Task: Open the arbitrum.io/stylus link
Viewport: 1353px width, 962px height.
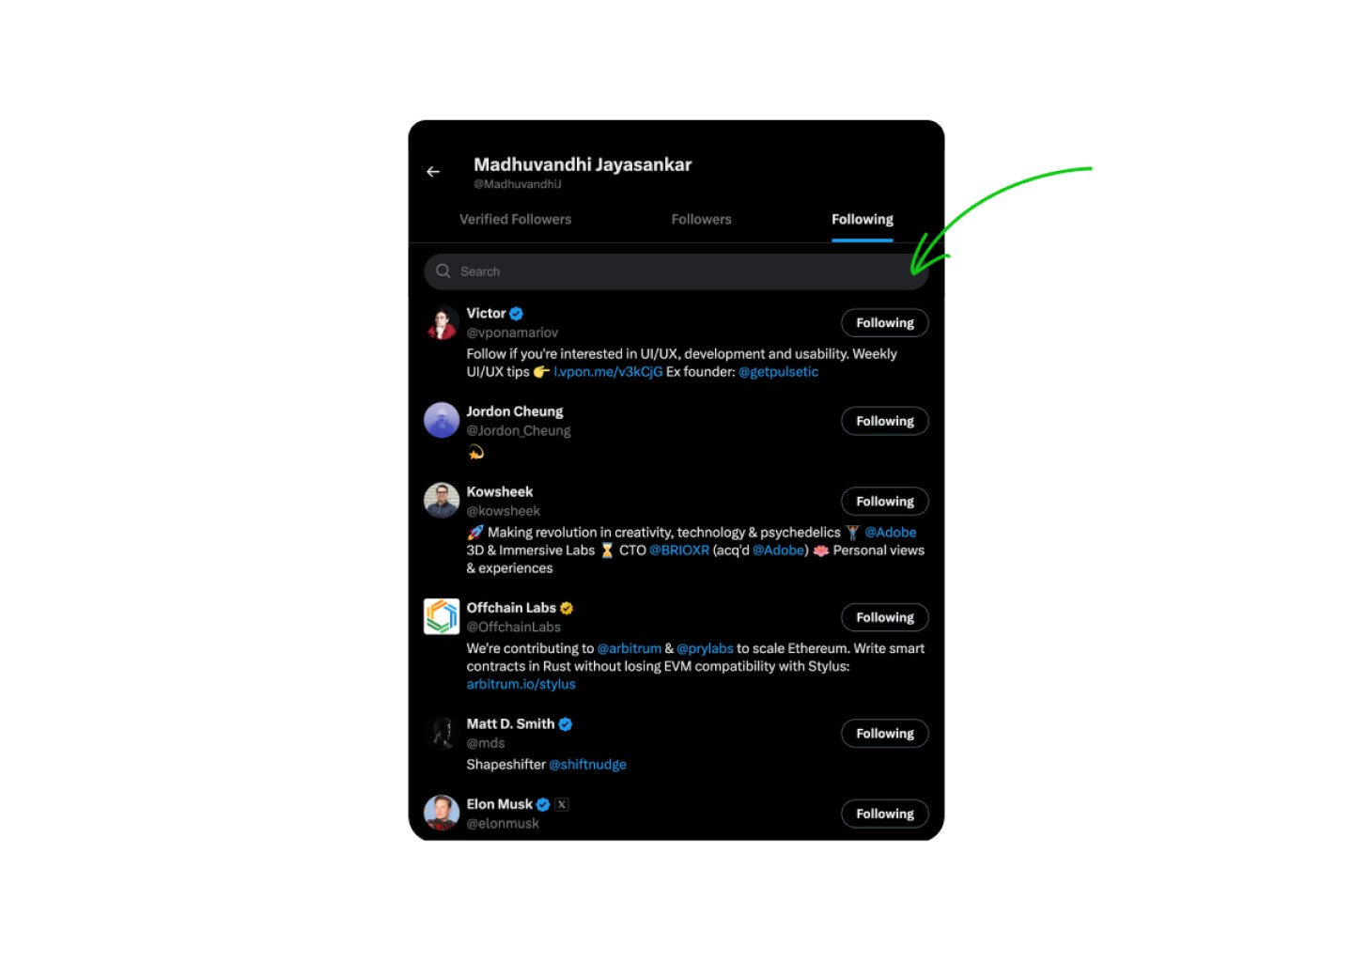Action: coord(521,684)
